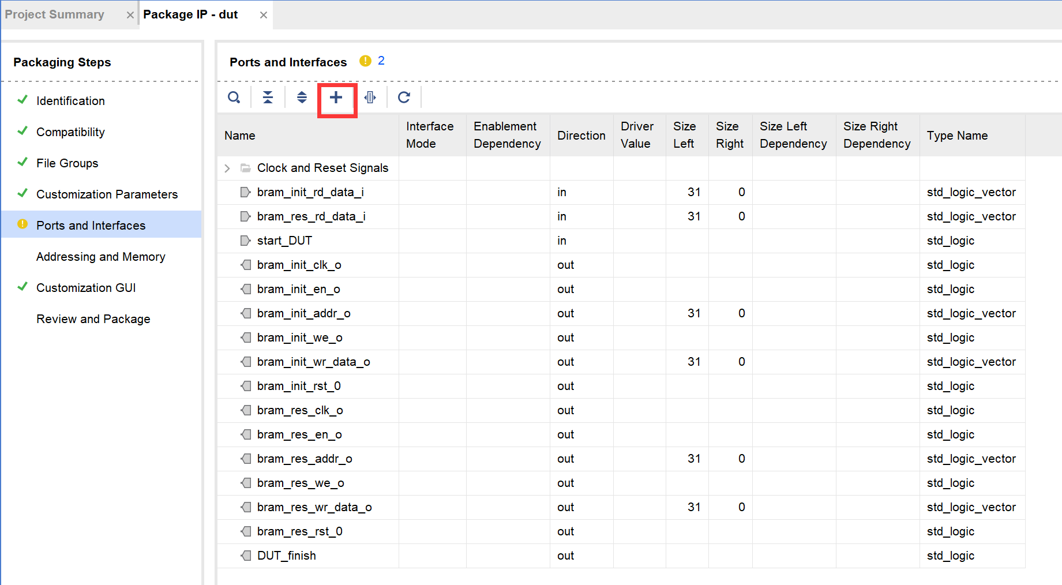This screenshot has height=585, width=1062.
Task: Select the start_DUT port name
Action: [x=284, y=241]
